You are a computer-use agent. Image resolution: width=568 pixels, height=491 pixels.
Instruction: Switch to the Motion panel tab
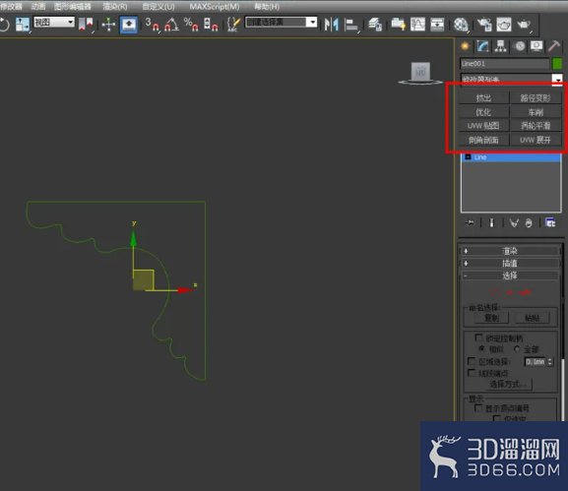click(x=520, y=46)
